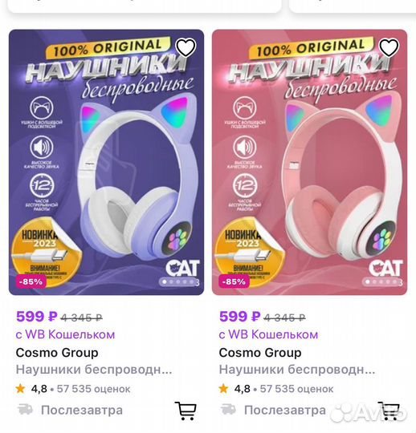Tap delivery truck icon on purple item
Screen dimensions: 416x433
[x=25, y=410]
